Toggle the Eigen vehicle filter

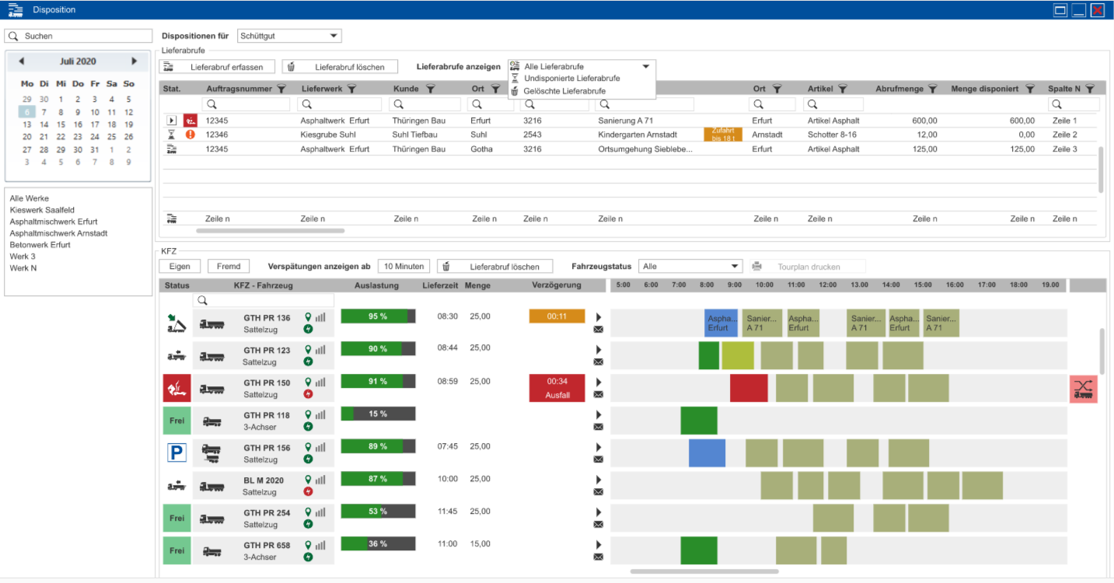pos(180,267)
